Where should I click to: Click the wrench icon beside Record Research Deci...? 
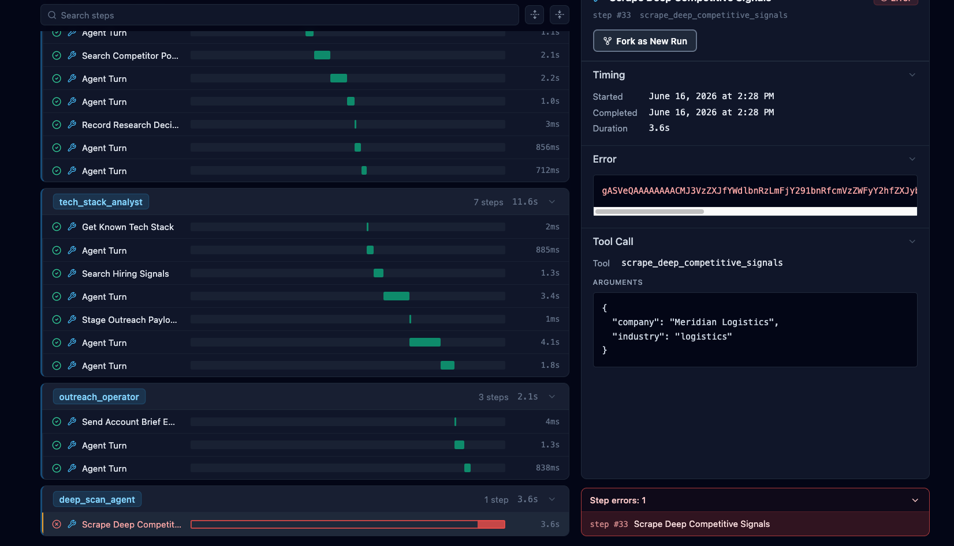(x=72, y=125)
